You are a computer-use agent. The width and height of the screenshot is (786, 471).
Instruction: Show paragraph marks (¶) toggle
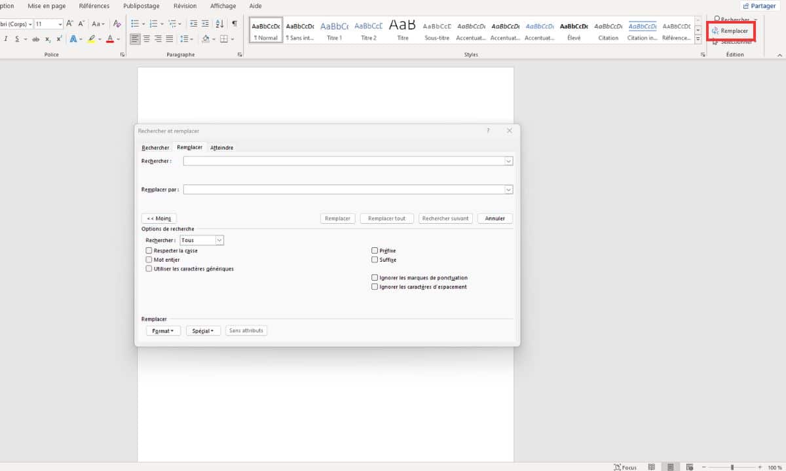click(x=234, y=24)
